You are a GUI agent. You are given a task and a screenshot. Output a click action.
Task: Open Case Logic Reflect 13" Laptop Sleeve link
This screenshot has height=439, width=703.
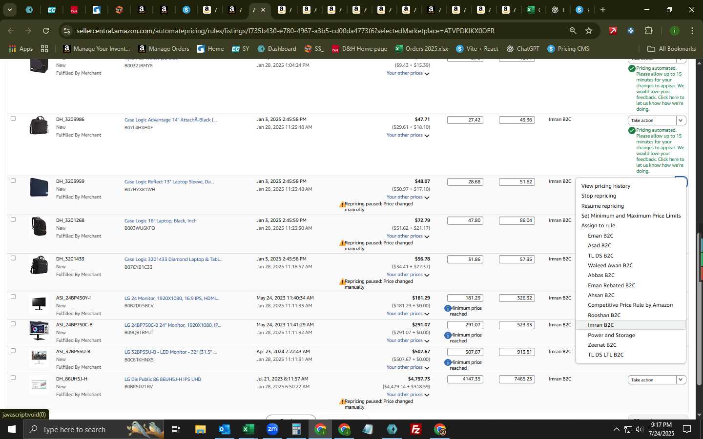[169, 181]
